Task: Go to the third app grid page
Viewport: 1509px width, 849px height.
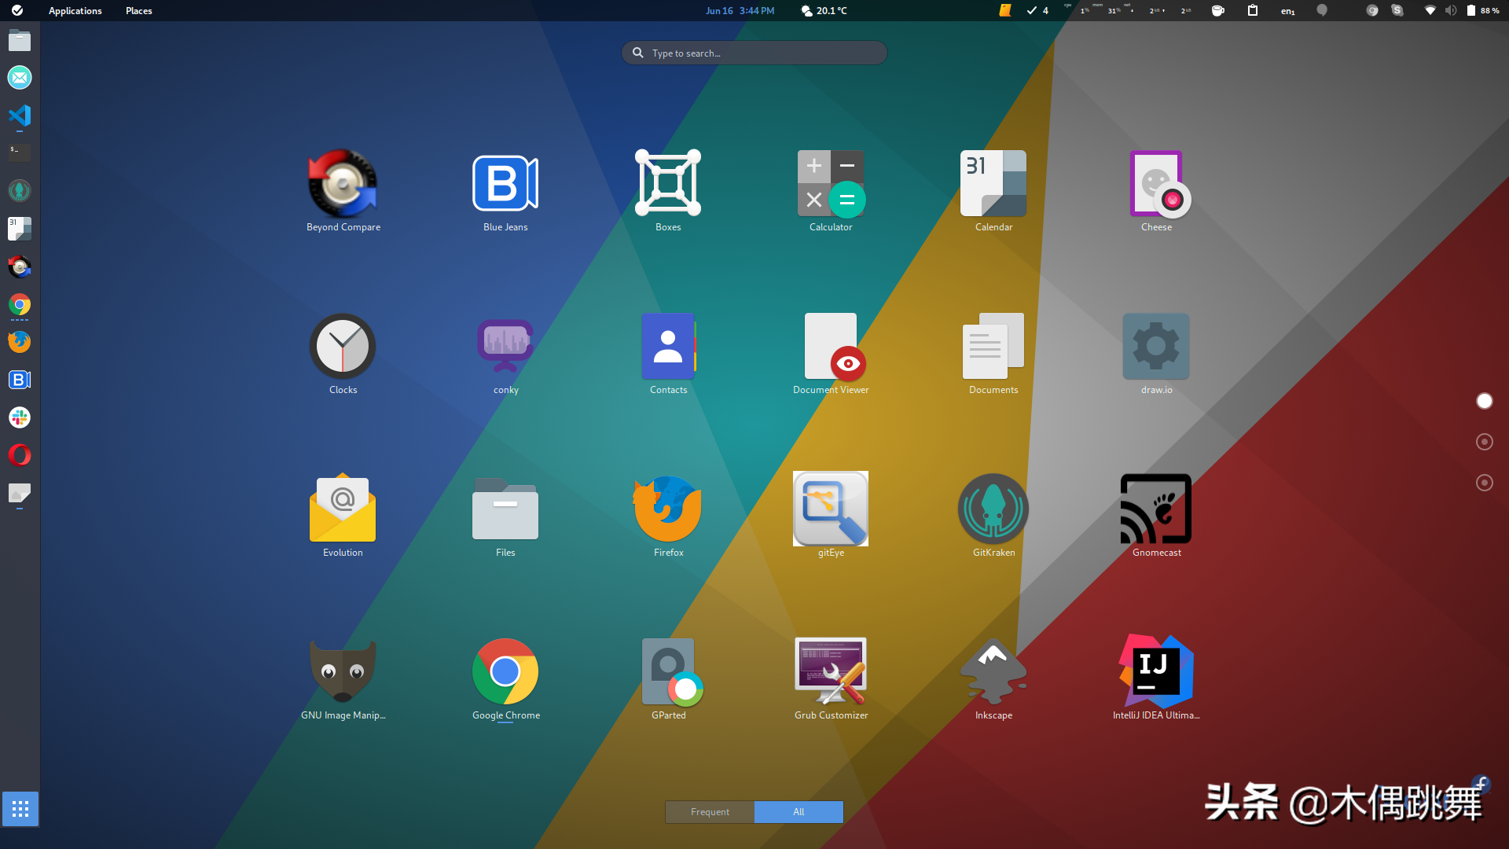Action: 1484,483
